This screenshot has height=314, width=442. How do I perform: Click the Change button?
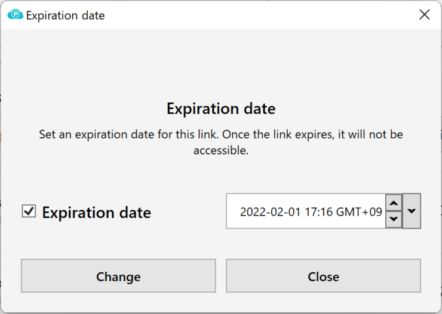(x=118, y=276)
